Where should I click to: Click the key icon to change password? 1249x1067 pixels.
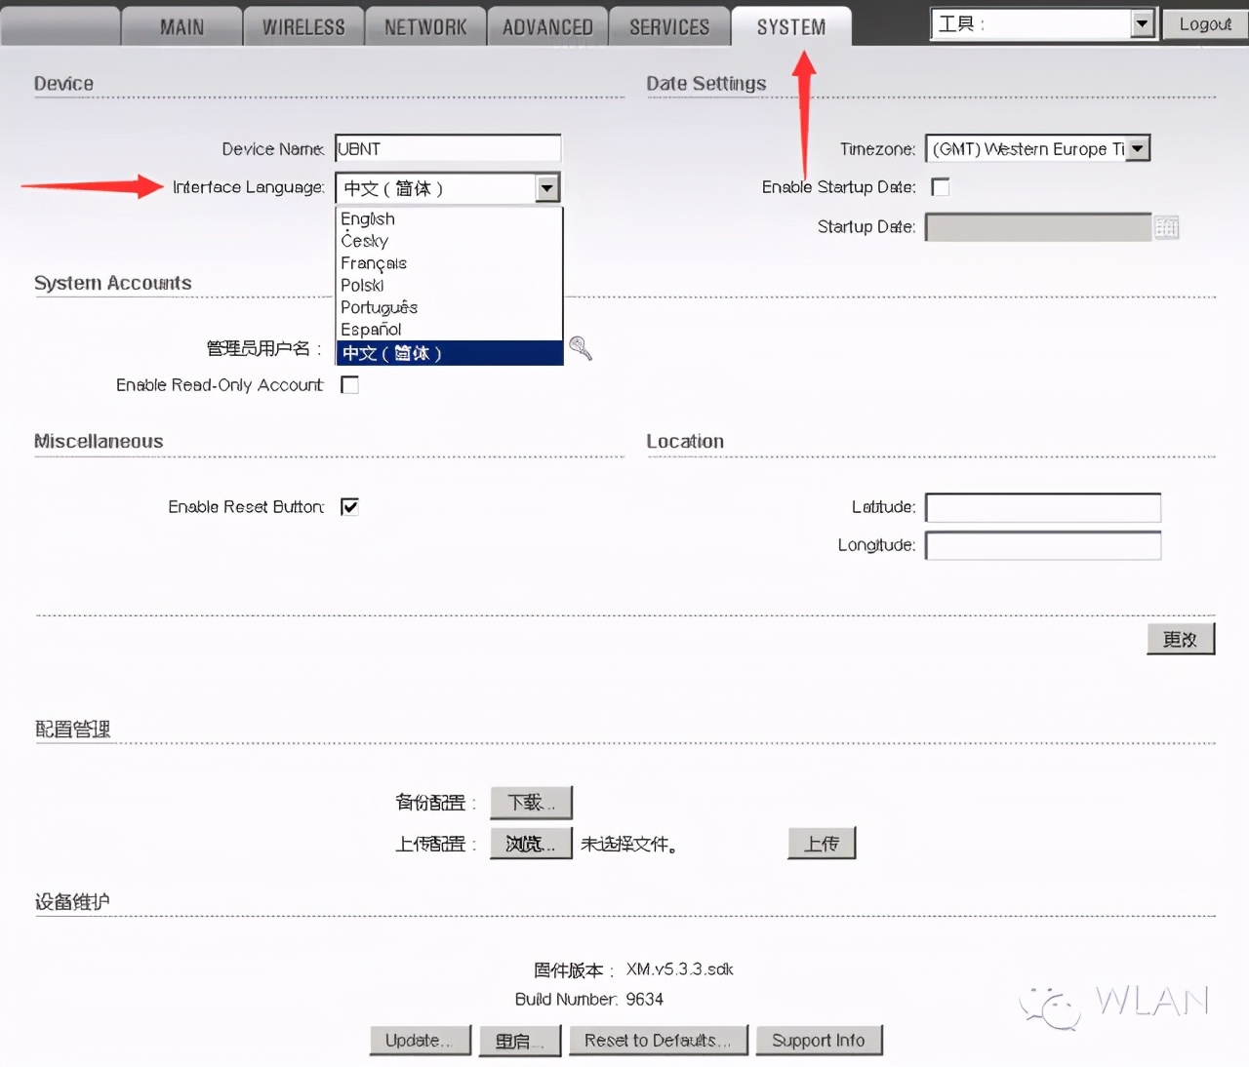click(581, 348)
